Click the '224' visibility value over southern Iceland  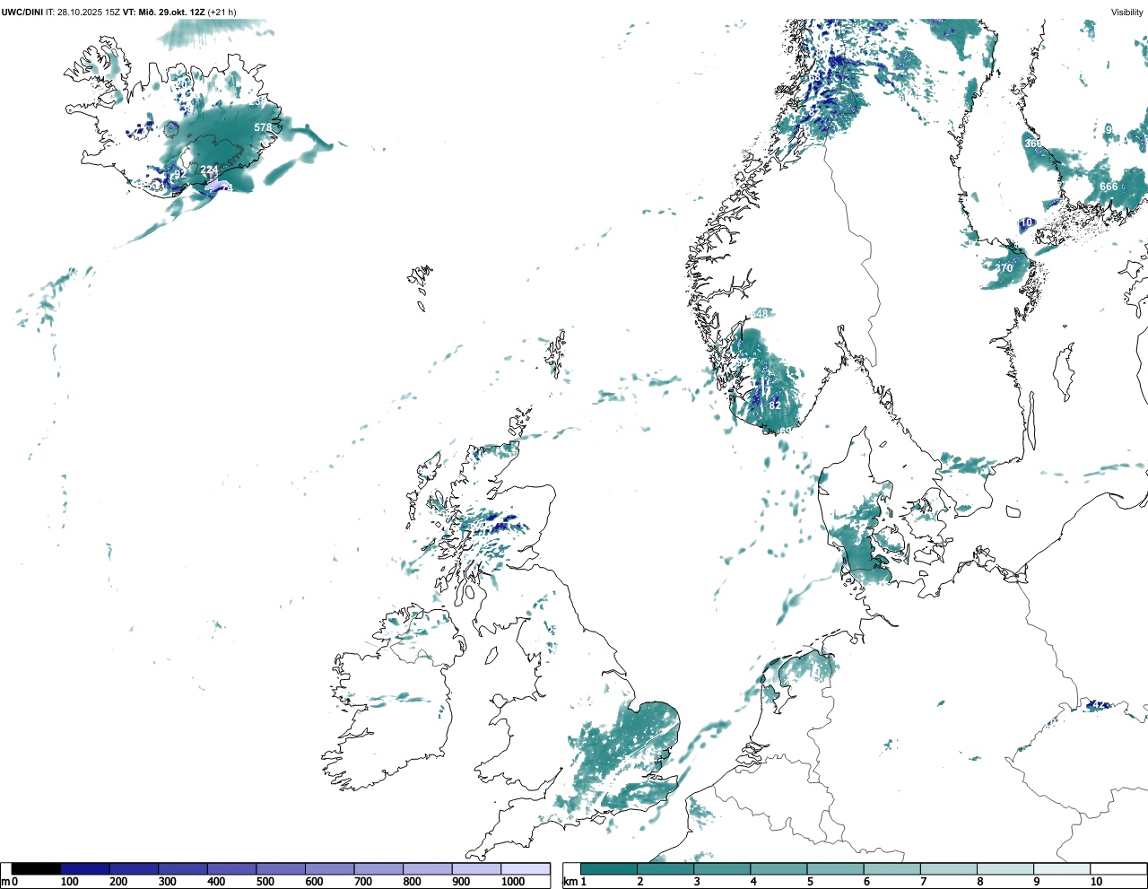tap(209, 170)
